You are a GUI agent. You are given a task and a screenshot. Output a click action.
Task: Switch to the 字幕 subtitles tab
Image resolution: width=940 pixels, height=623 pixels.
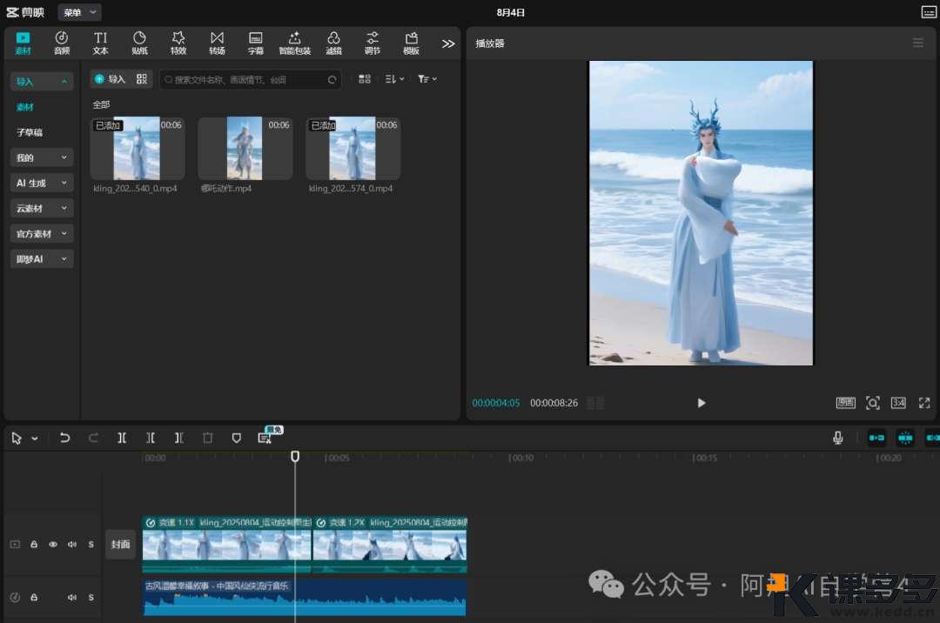[x=255, y=44]
